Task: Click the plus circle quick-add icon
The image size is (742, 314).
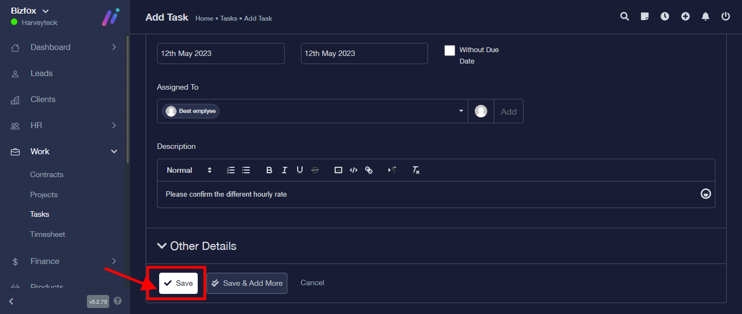Action: pyautogui.click(x=686, y=16)
